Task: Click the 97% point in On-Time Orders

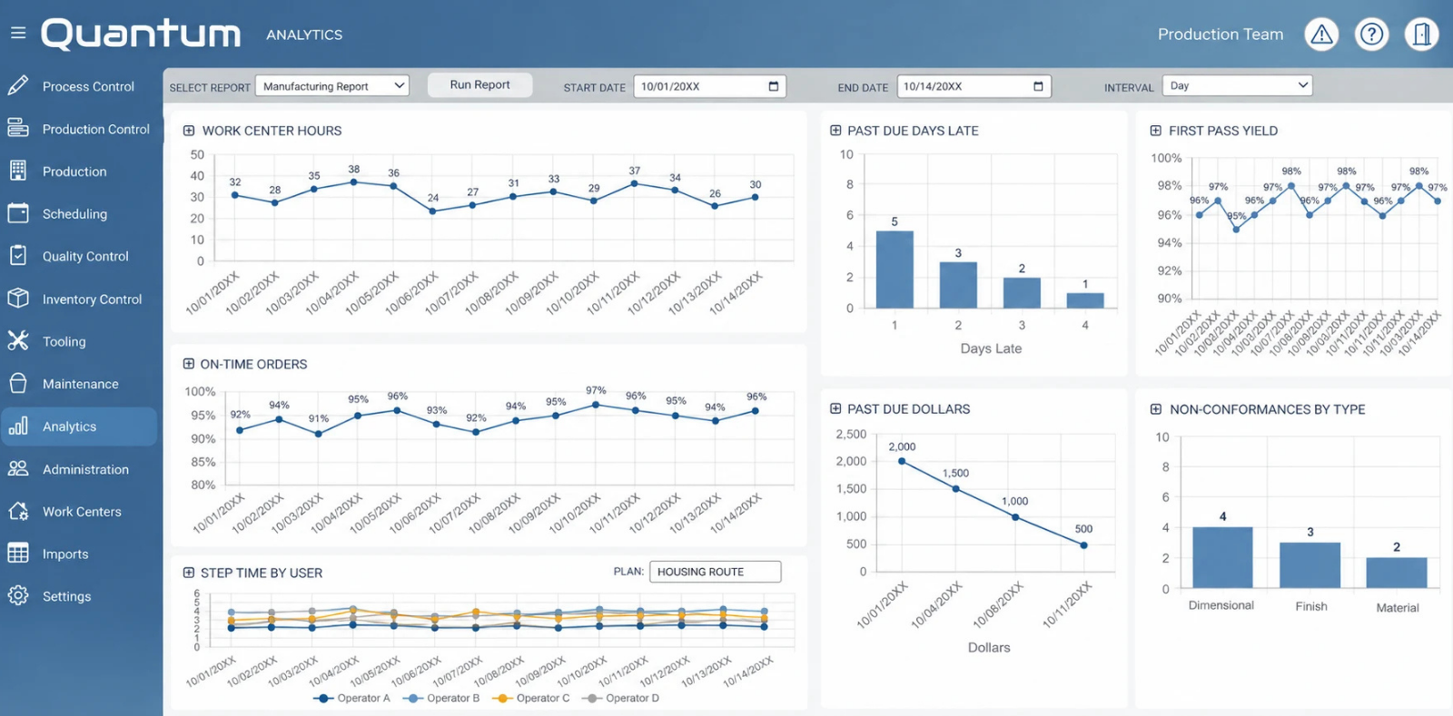Action: [x=596, y=405]
